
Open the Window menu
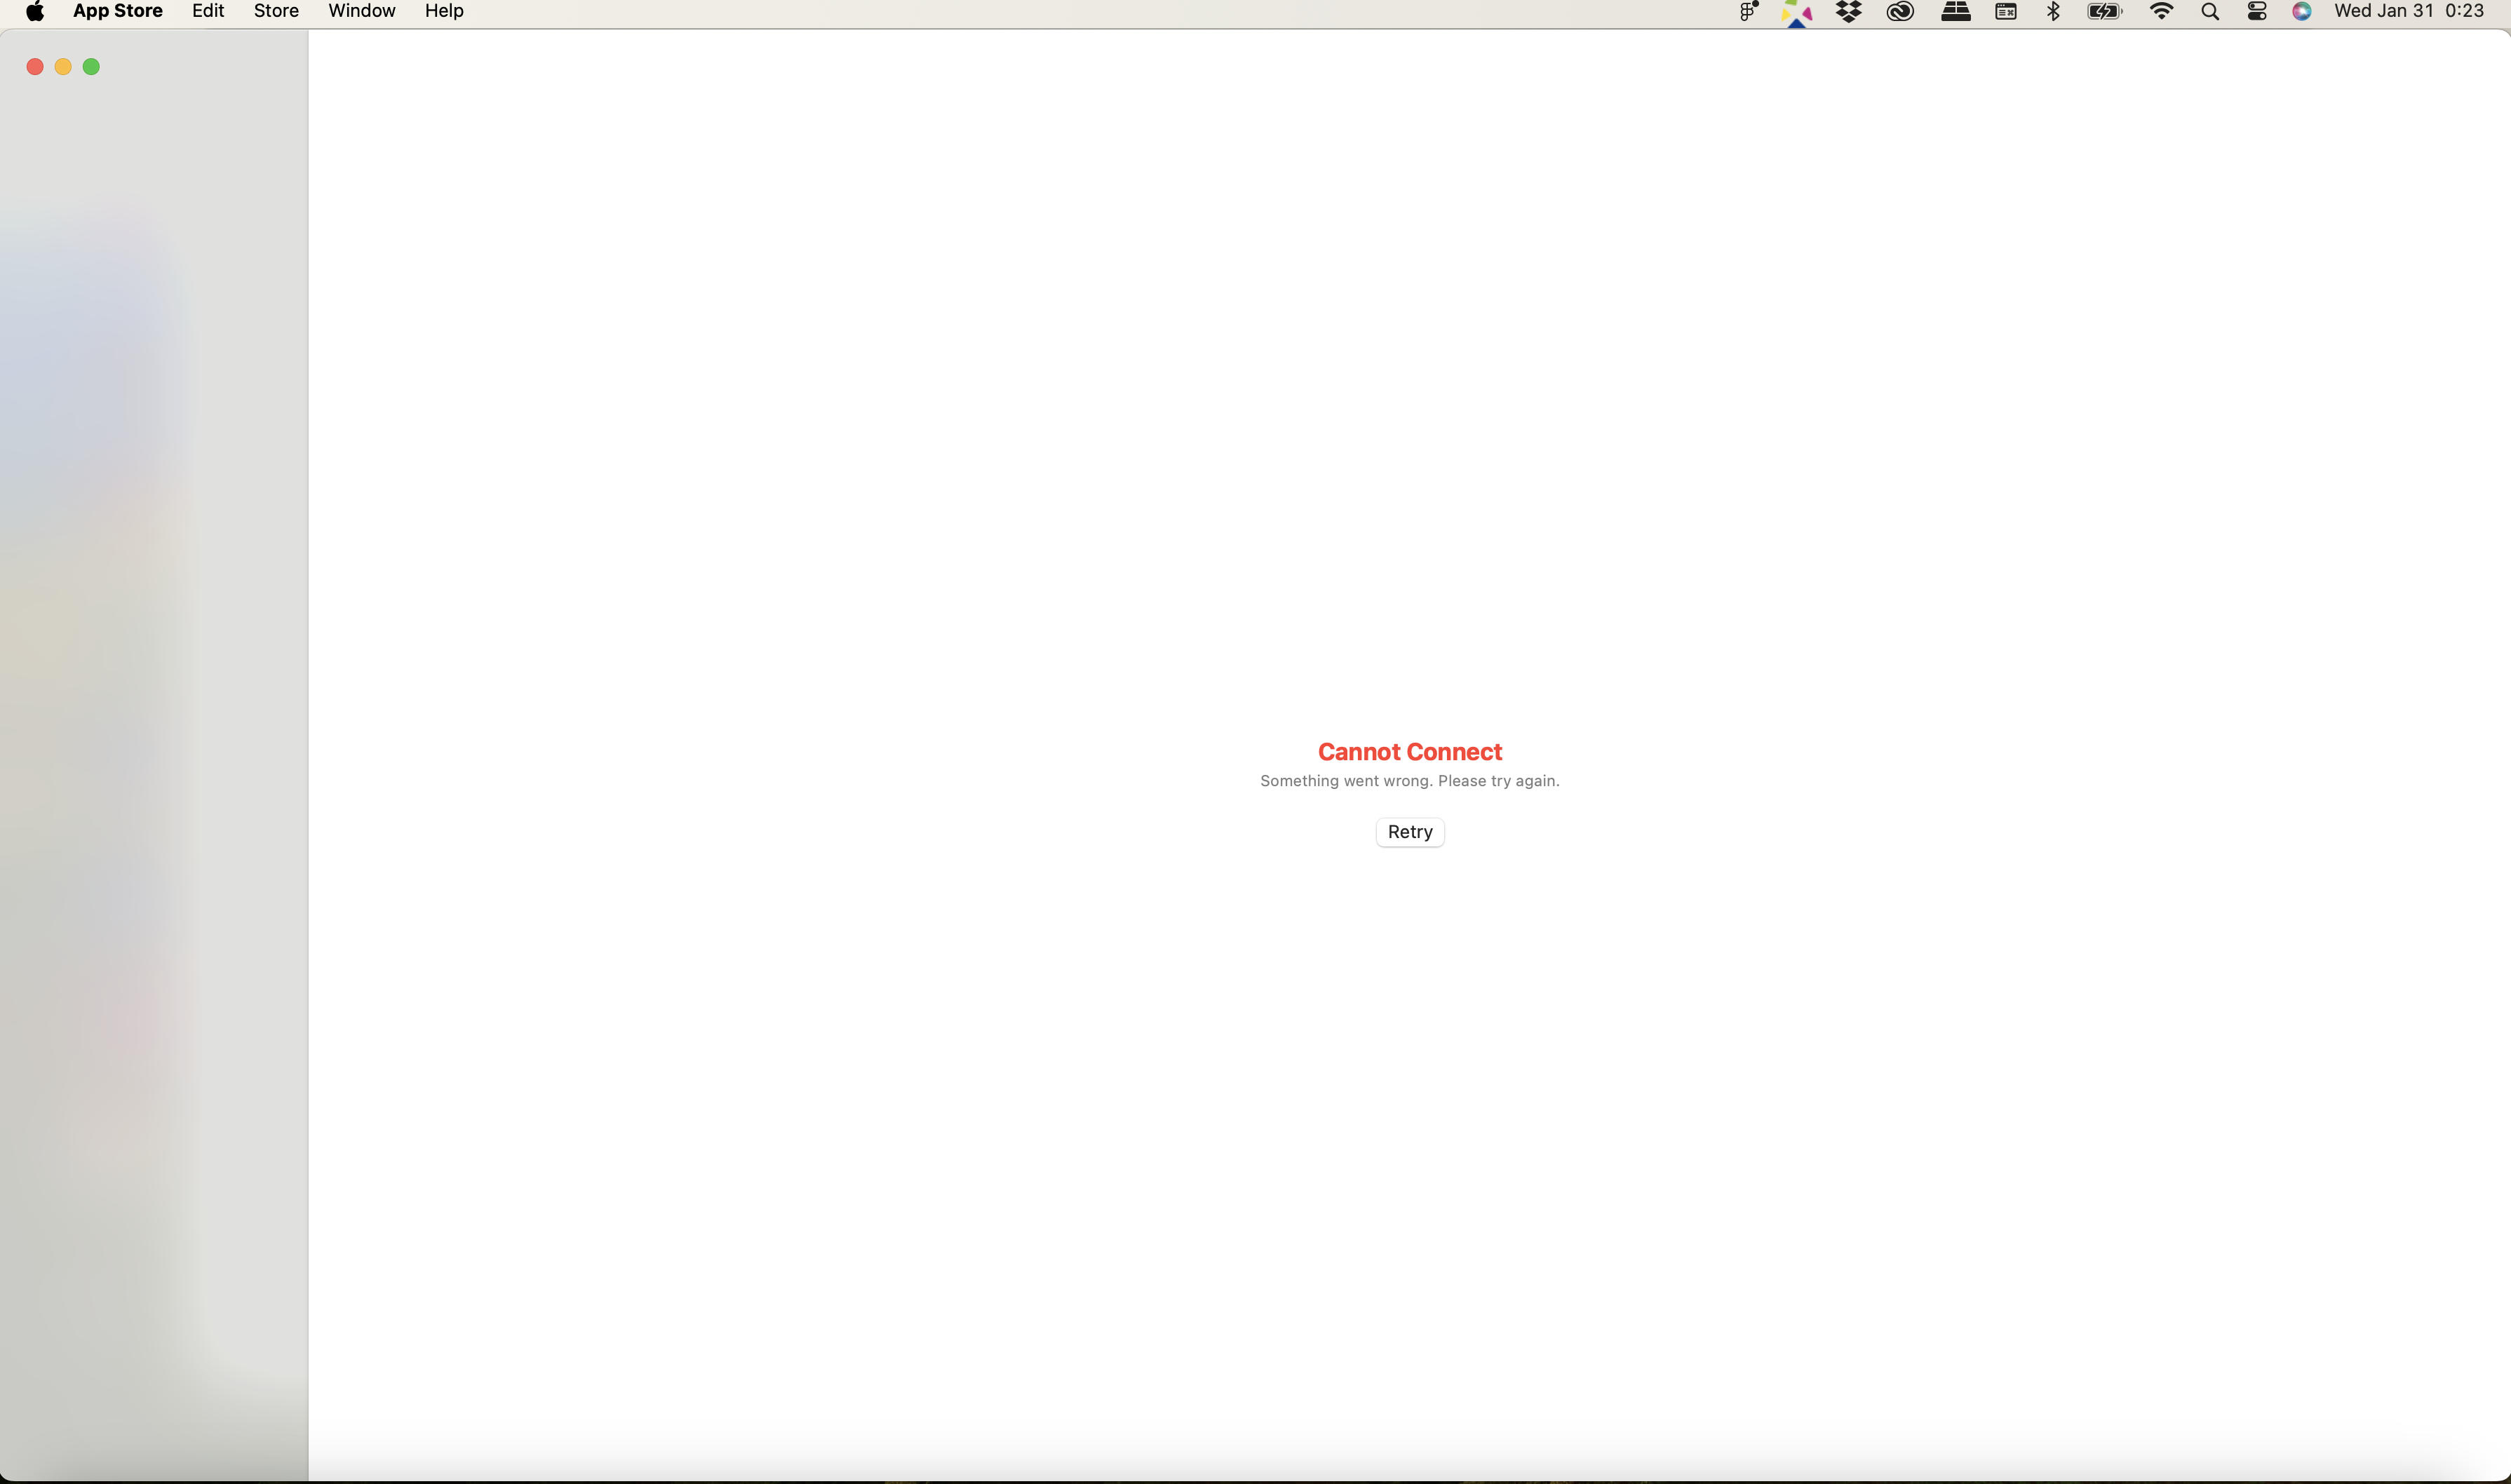point(361,13)
